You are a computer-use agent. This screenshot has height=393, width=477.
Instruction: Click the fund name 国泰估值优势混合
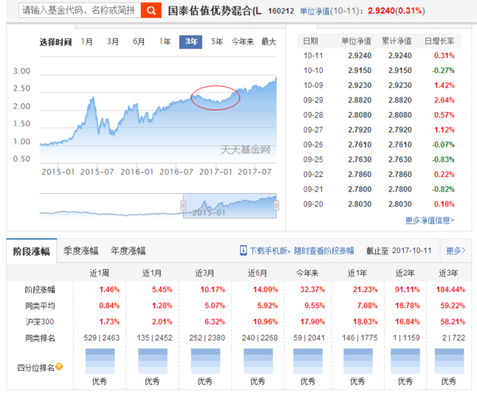215,11
